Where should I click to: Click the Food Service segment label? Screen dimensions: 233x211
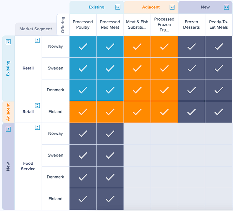click(x=28, y=166)
